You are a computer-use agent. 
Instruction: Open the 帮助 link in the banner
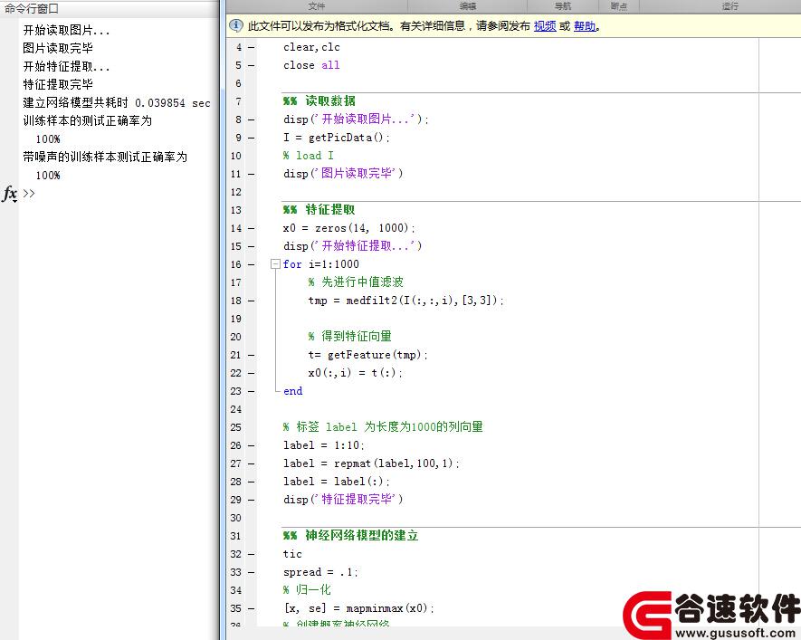point(585,26)
